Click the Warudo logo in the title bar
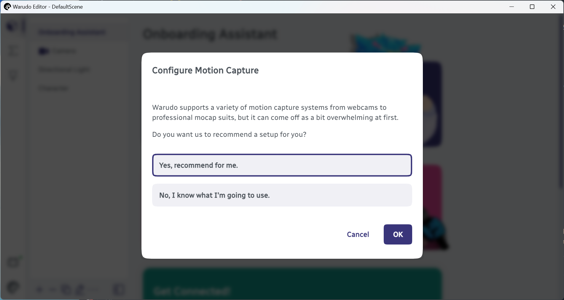Viewport: 564px width, 300px height. point(7,7)
